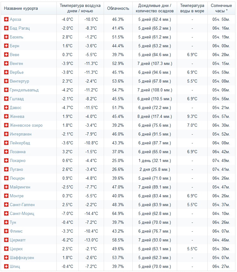Click the flag icon beside Цюрих
This screenshot has width=237, height=272.
[x=6, y=249]
